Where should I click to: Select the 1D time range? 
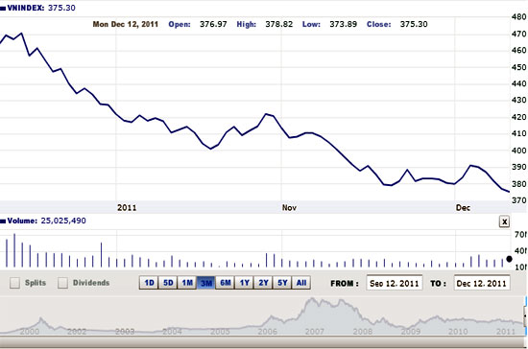click(149, 283)
